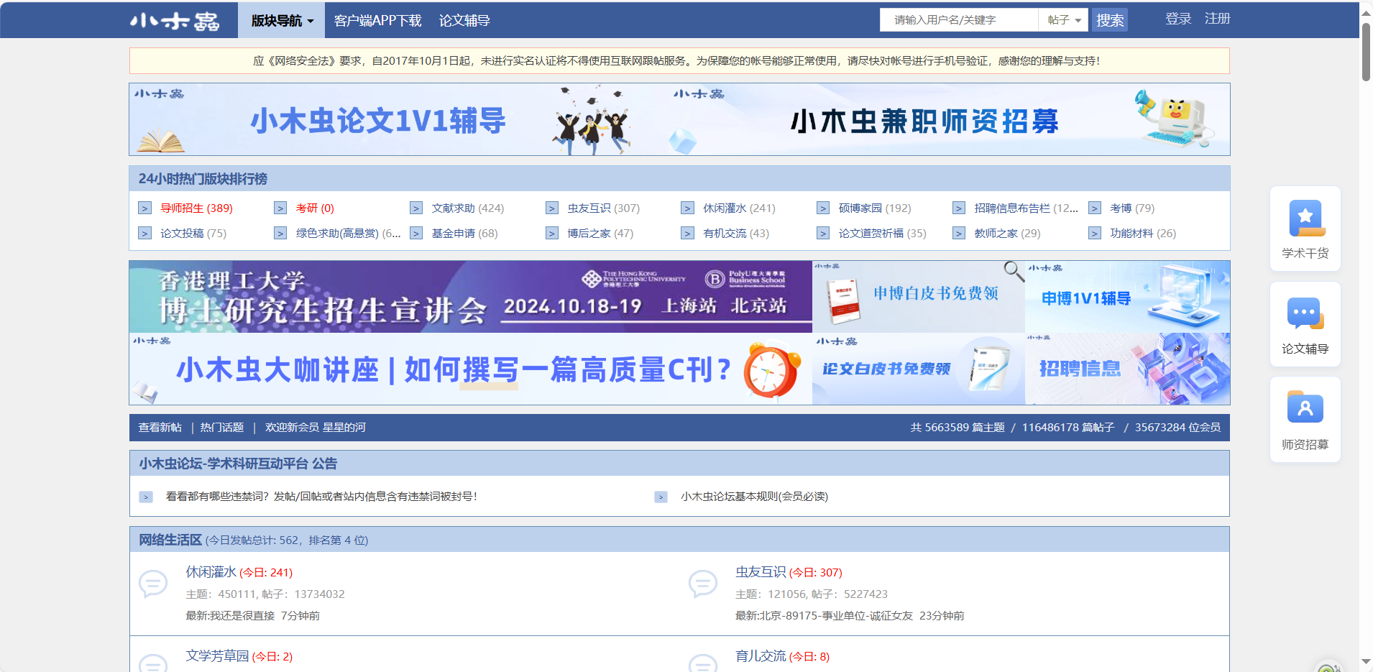Open the 小木虫兼职师资招募 banner
Viewport: 1373px width, 672px height.
[949, 119]
